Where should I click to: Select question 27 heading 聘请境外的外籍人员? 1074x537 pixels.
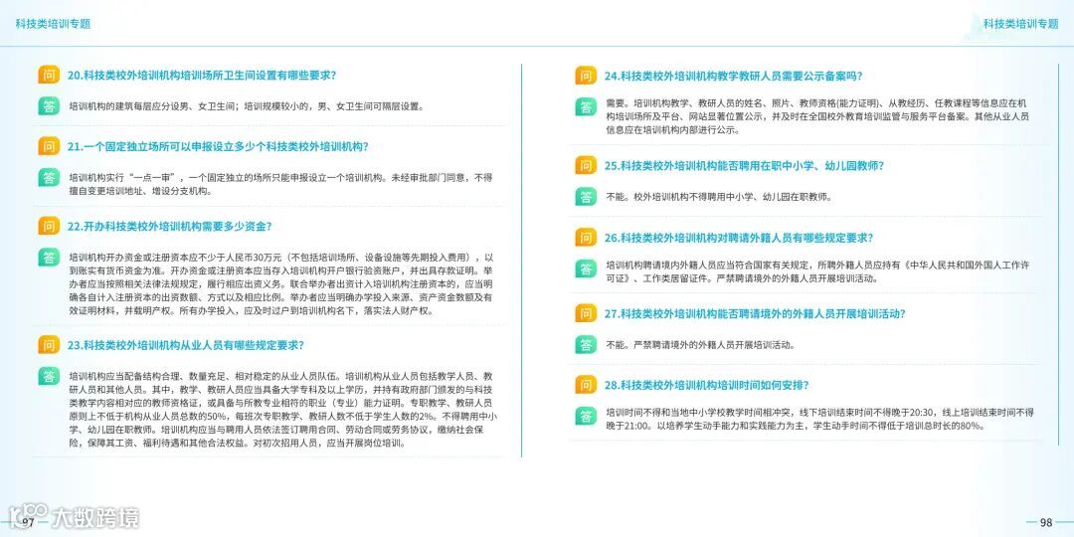point(756,313)
